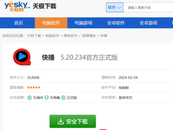This screenshot has height=130, width=173.
Task: Click the 快播 application icon
Action: tap(22, 57)
